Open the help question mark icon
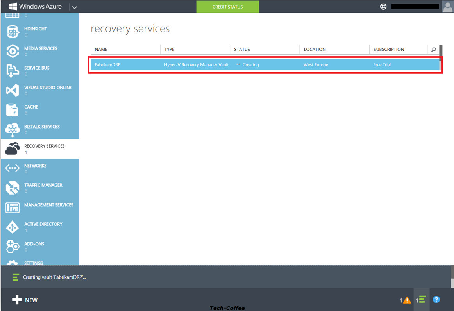This screenshot has height=311, width=454. pos(436,299)
